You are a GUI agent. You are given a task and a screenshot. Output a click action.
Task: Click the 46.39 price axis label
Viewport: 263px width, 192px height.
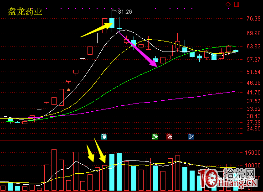(x=253, y=83)
